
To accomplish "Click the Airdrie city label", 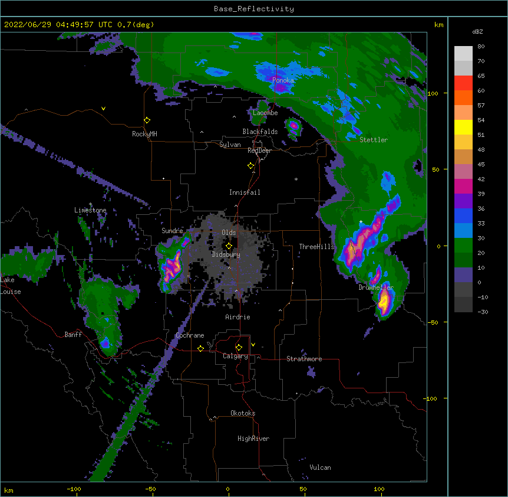I will point(238,317).
